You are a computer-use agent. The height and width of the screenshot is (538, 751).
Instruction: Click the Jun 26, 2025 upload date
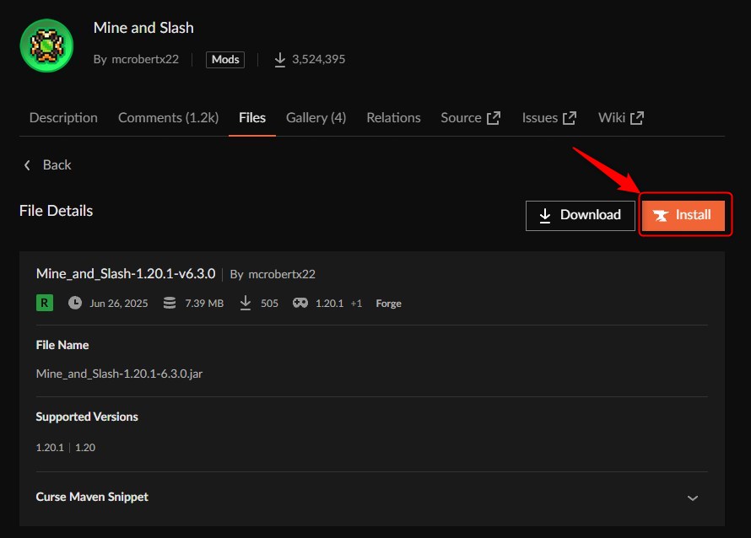pyautogui.click(x=119, y=304)
